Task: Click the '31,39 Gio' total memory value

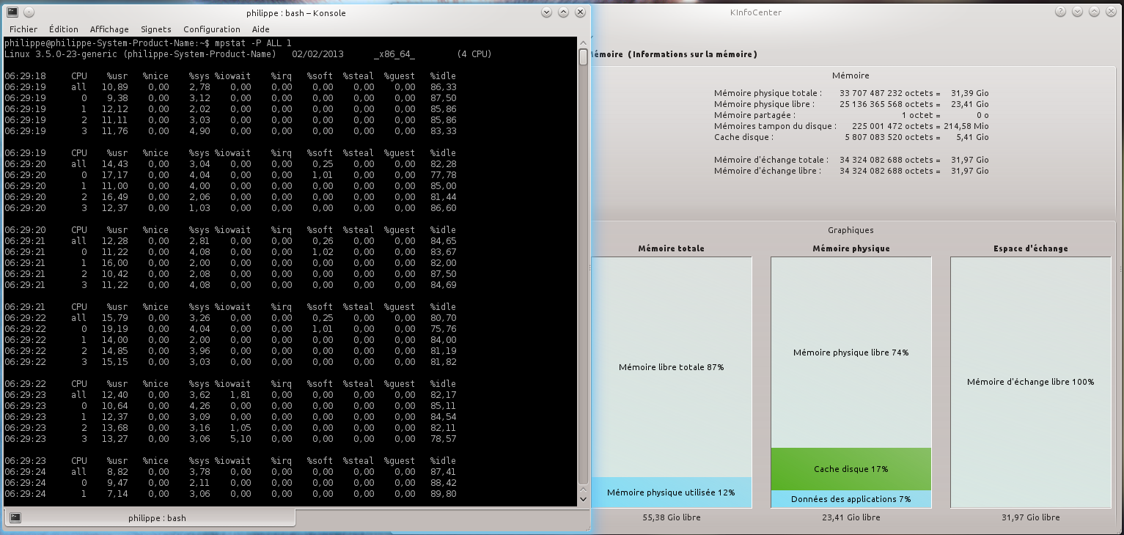Action: (969, 94)
